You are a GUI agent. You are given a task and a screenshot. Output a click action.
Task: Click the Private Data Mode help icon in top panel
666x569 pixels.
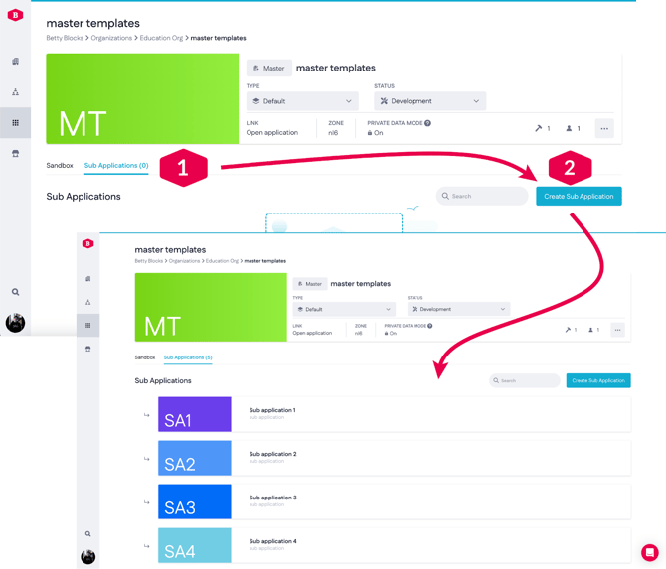click(428, 123)
